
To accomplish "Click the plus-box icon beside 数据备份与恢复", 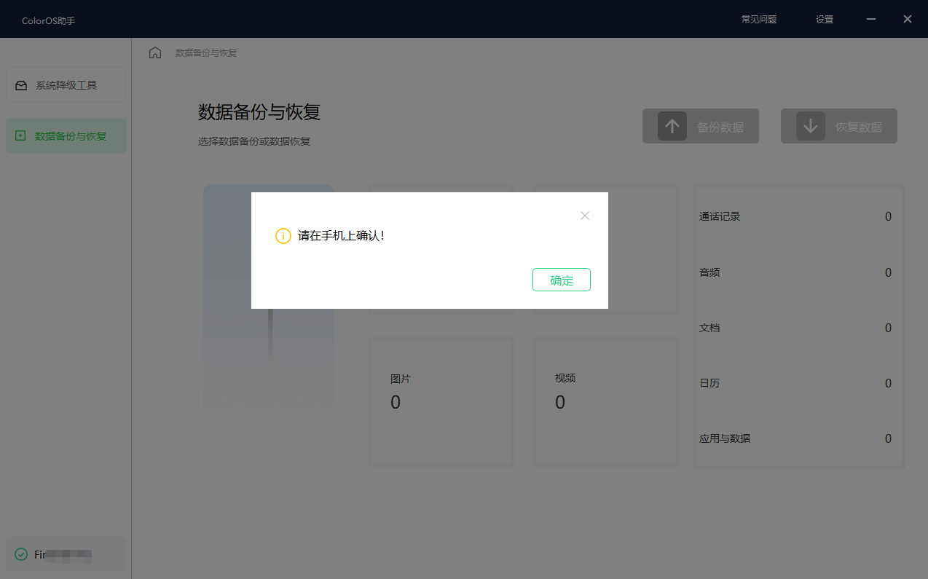I will point(21,135).
